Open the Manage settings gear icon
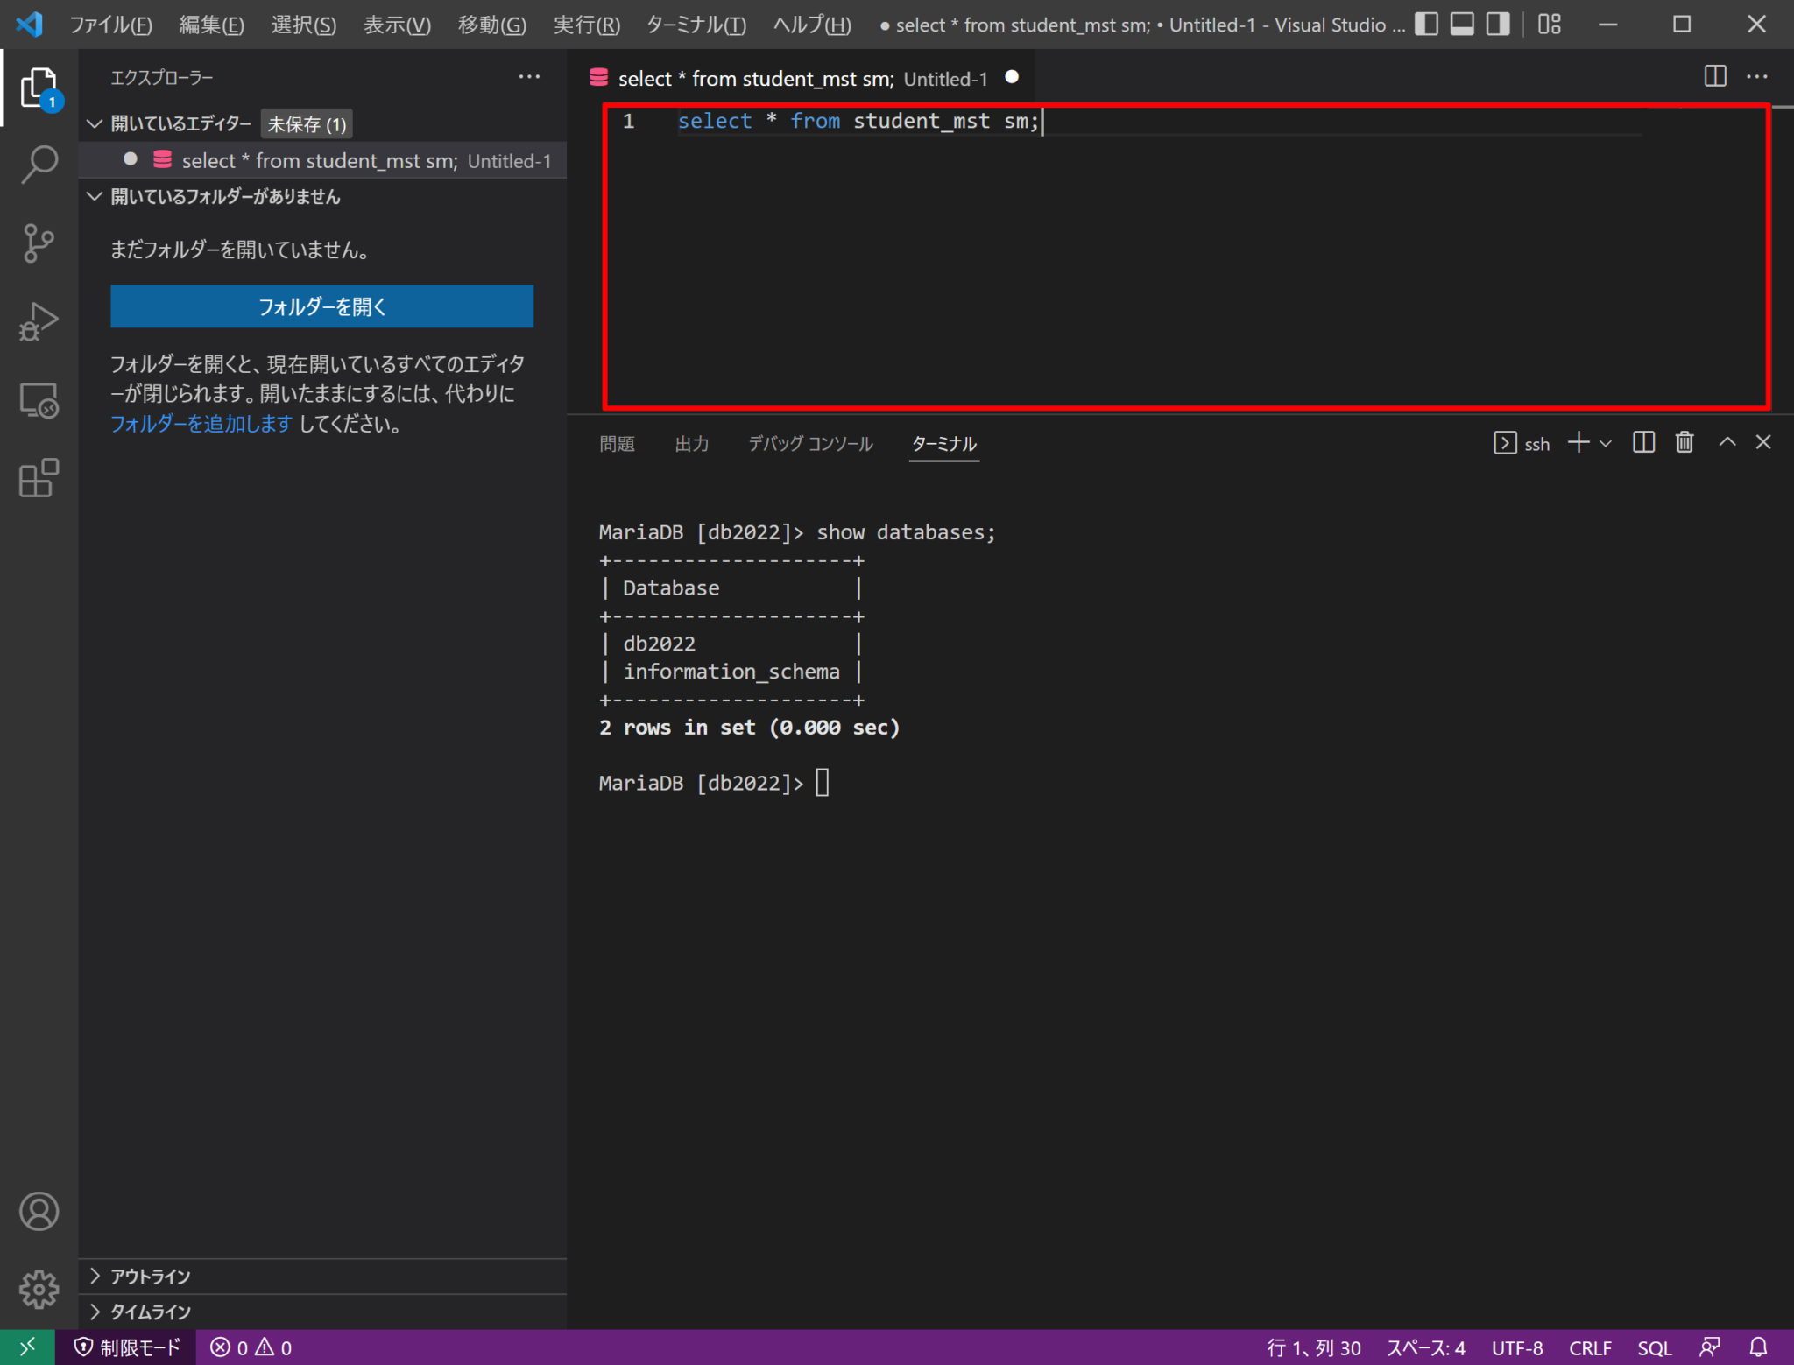Image resolution: width=1794 pixels, height=1365 pixels. [x=39, y=1289]
